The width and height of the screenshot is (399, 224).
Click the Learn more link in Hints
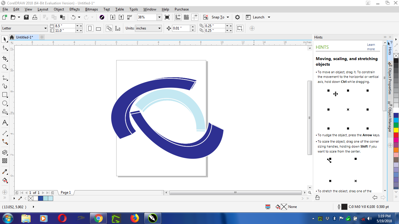click(371, 47)
